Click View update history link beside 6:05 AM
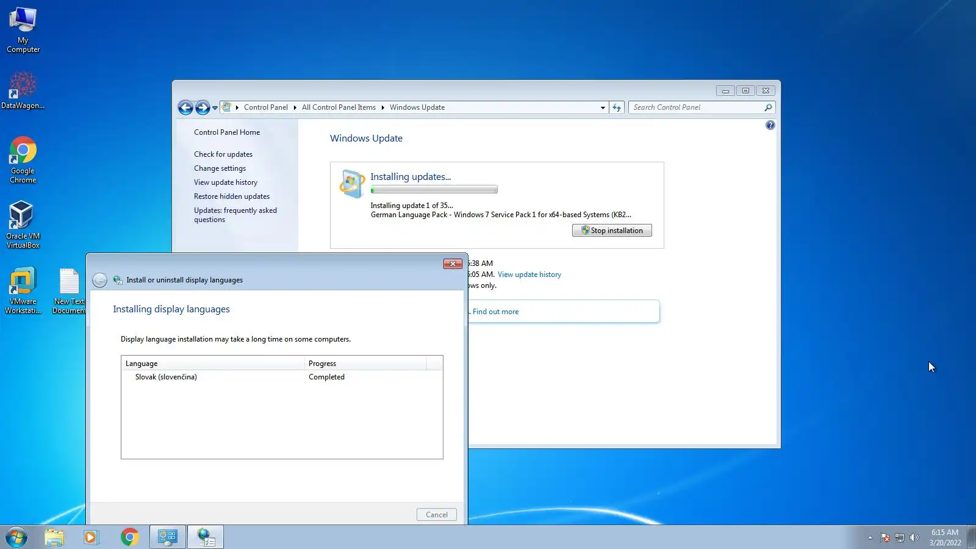The image size is (976, 549). [529, 274]
